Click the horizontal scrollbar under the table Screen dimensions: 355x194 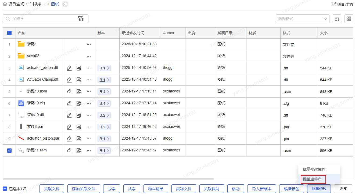coord(107,179)
